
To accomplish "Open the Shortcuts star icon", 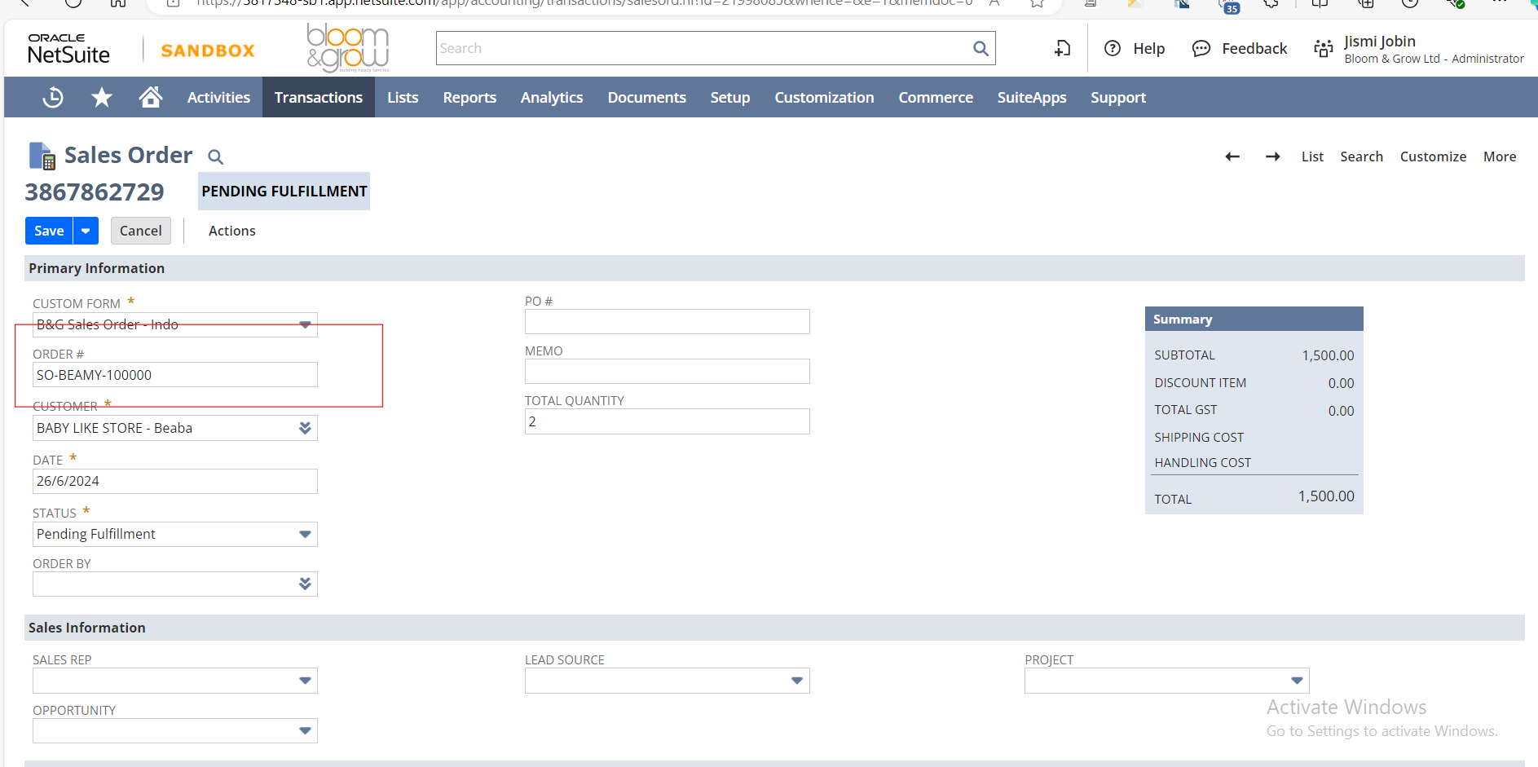I will [102, 97].
